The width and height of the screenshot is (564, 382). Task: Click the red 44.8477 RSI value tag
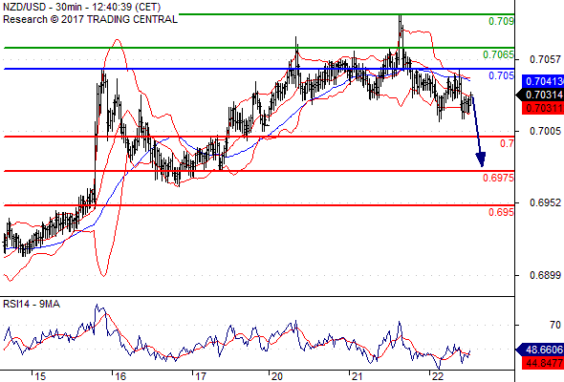tap(543, 363)
